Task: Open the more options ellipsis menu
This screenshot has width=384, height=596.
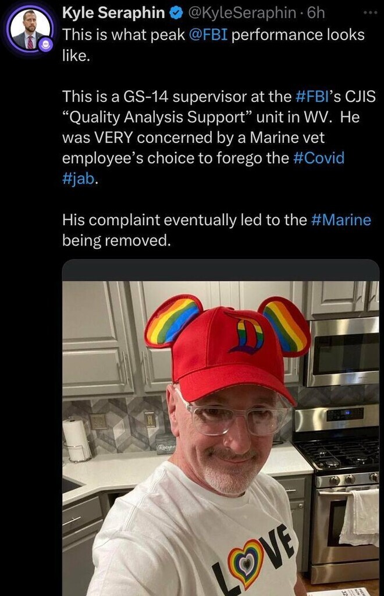Action: pyautogui.click(x=370, y=13)
